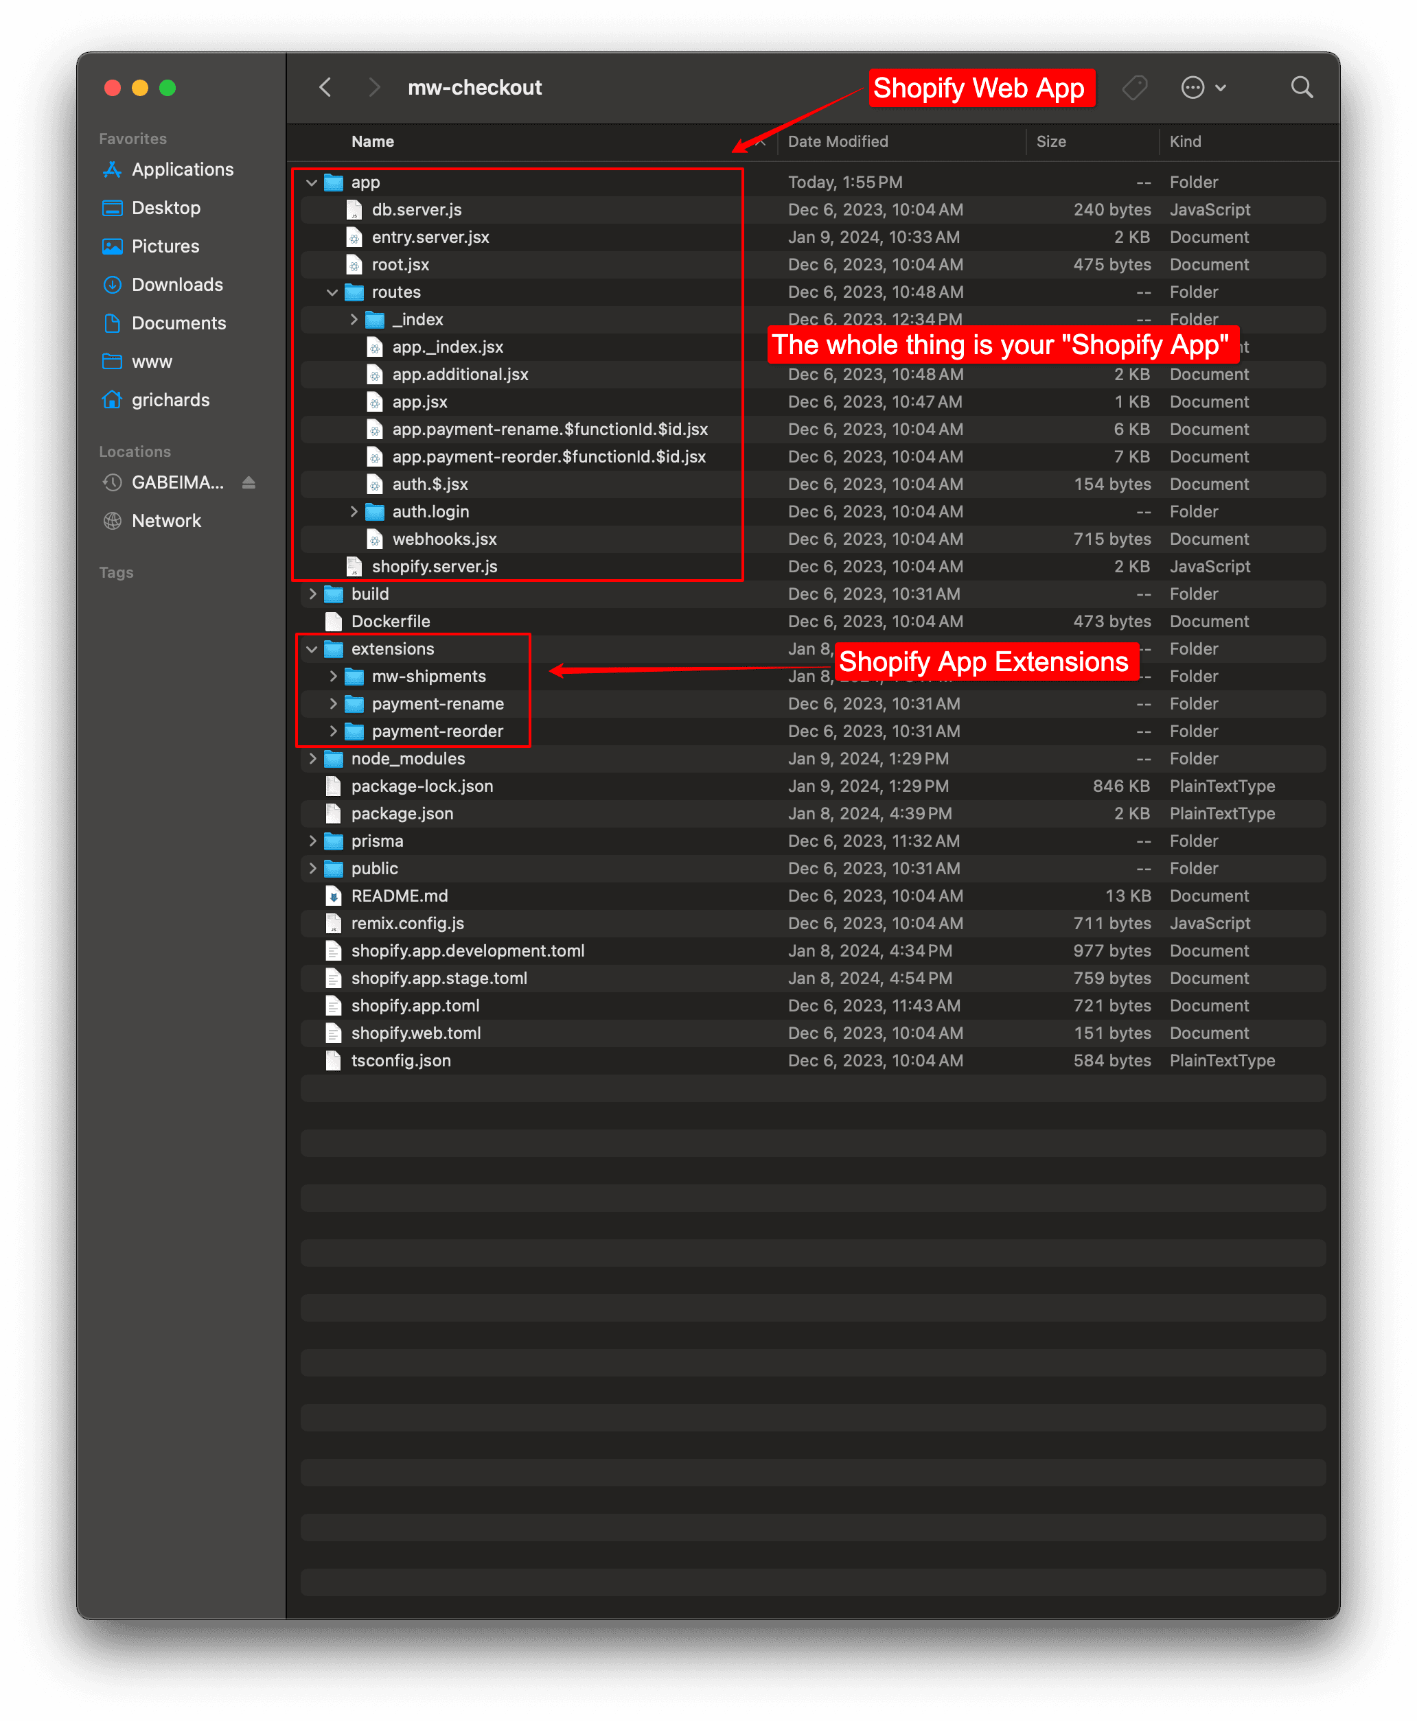Select the Dockerfile row

tap(390, 622)
